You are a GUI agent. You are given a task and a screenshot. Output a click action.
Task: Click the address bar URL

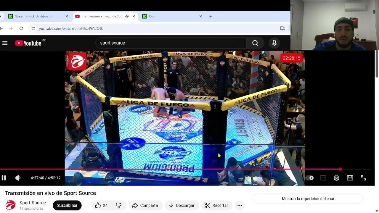coord(71,28)
